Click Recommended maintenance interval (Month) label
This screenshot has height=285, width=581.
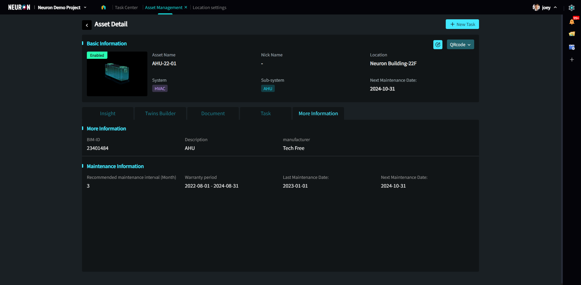coord(131,177)
